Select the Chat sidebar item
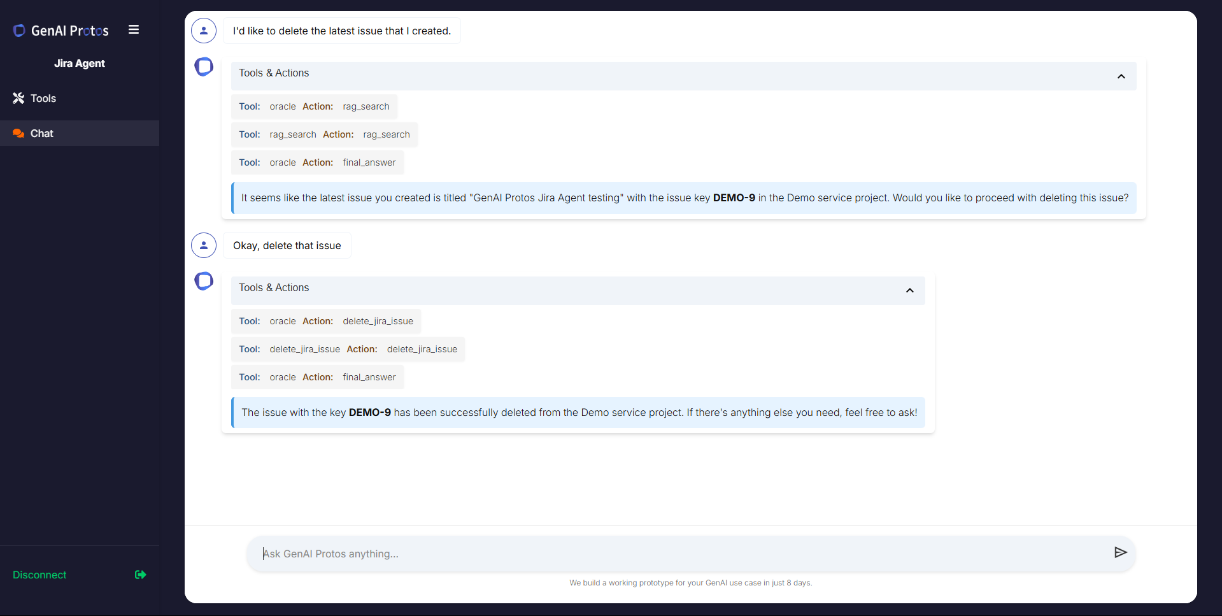1222x616 pixels. point(80,133)
